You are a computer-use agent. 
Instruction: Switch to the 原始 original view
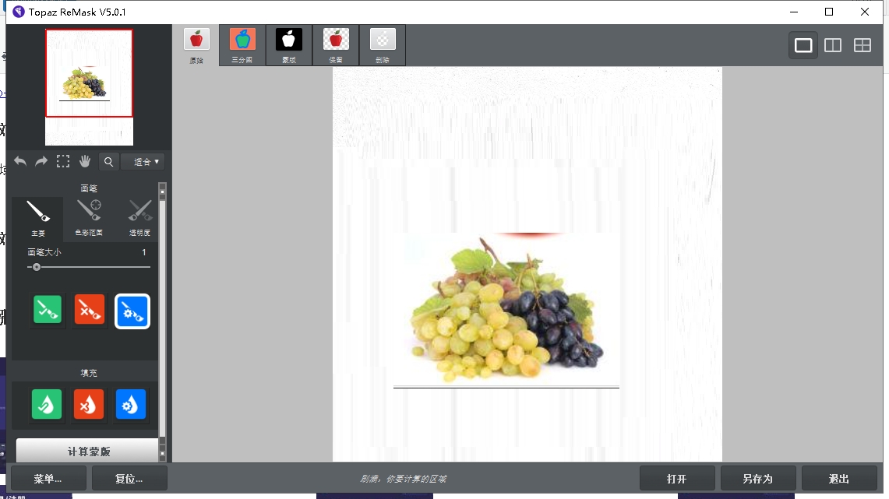[x=196, y=45]
